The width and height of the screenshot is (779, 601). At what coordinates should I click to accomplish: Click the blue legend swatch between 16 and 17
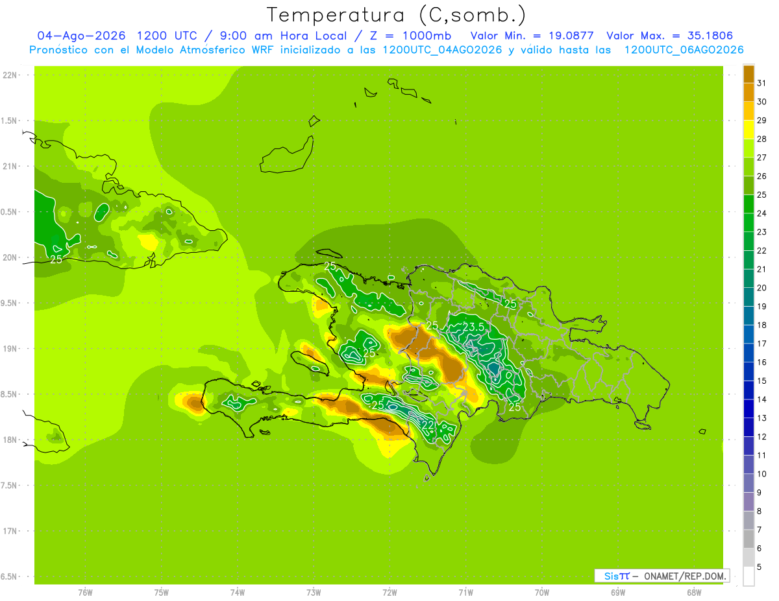click(x=748, y=353)
